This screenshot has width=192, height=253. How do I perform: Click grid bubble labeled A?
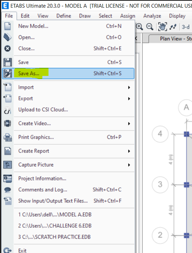tap(186, 108)
